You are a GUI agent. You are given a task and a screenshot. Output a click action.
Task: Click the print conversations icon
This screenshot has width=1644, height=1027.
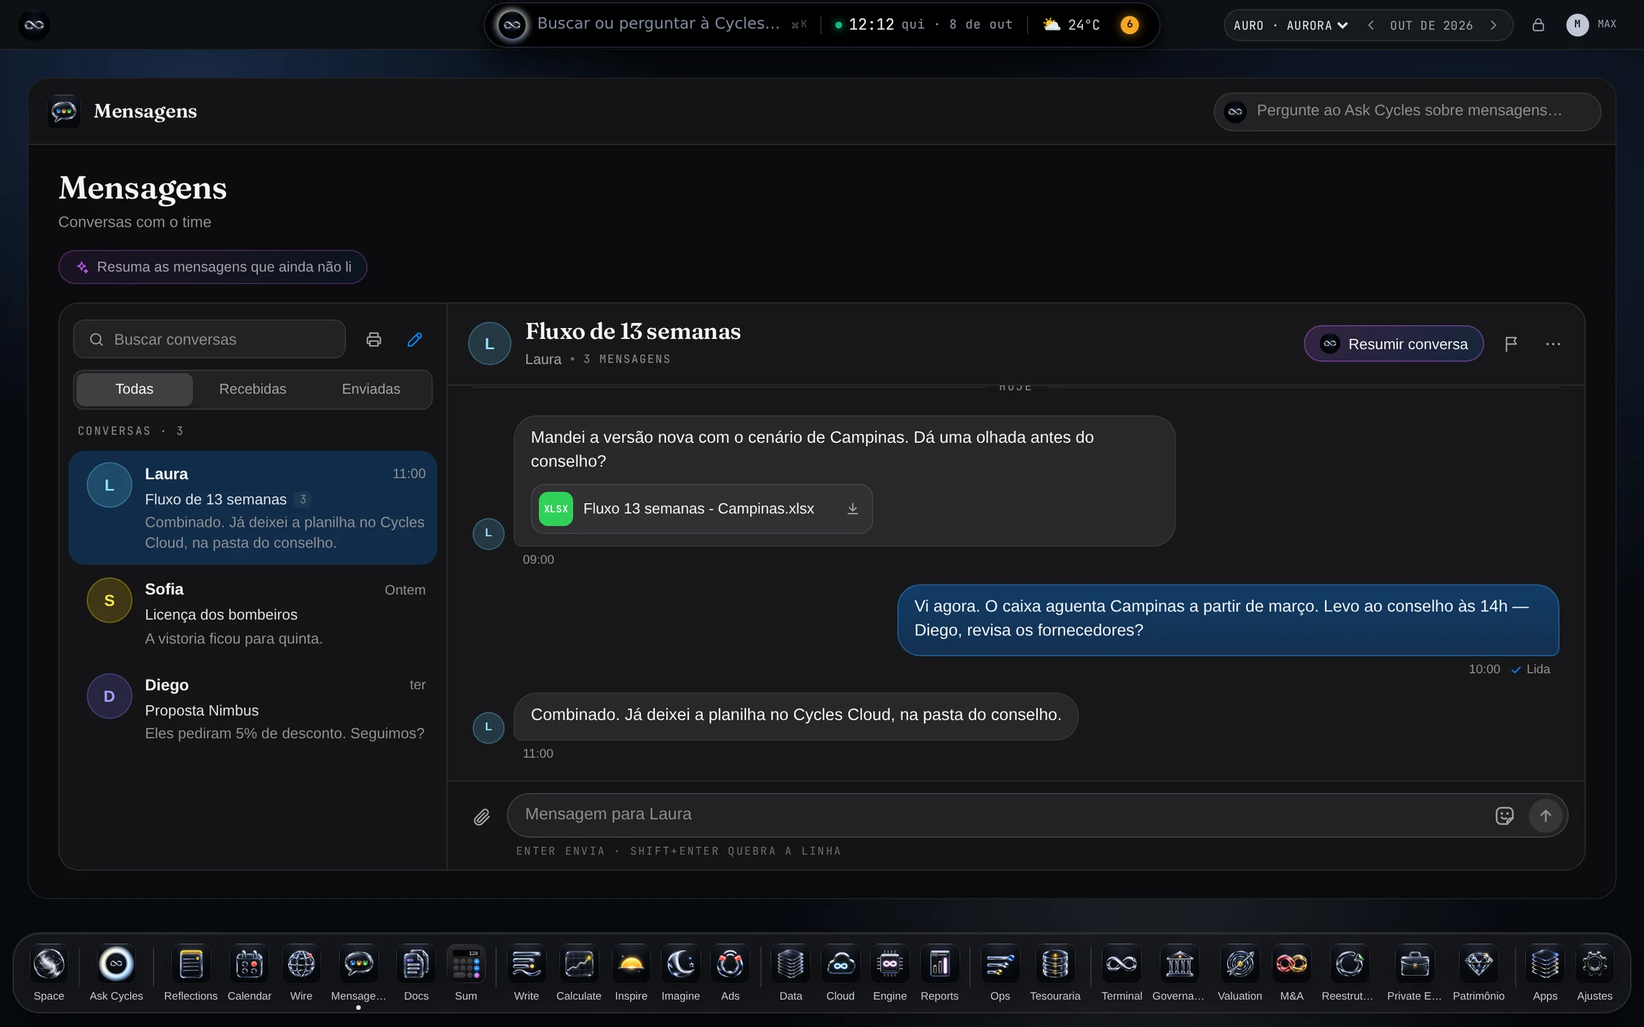click(x=373, y=340)
